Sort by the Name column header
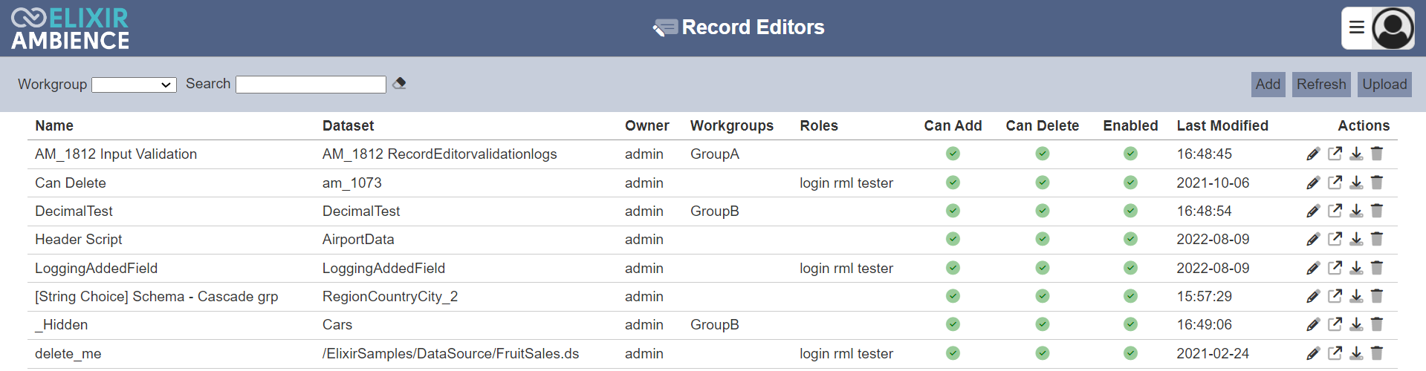1426x371 pixels. pyautogui.click(x=54, y=125)
